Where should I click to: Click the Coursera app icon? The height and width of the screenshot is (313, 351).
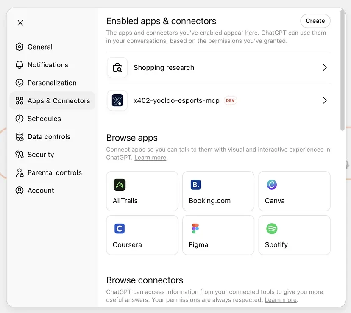coord(120,229)
